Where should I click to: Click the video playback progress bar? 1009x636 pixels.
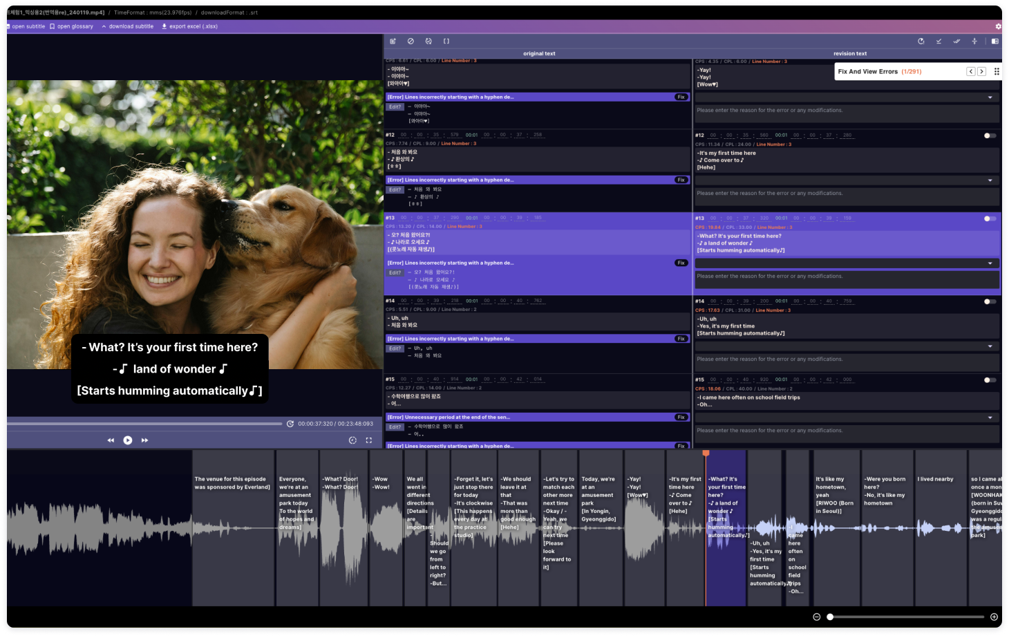[x=145, y=424]
